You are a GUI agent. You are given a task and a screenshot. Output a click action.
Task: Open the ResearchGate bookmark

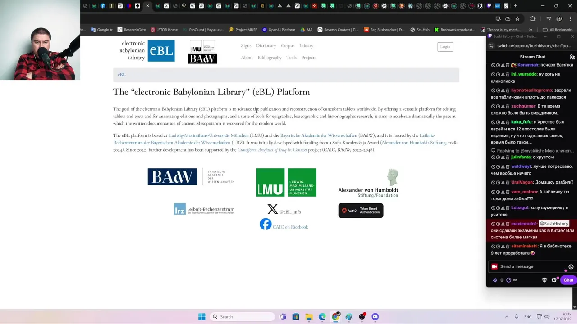click(132, 30)
